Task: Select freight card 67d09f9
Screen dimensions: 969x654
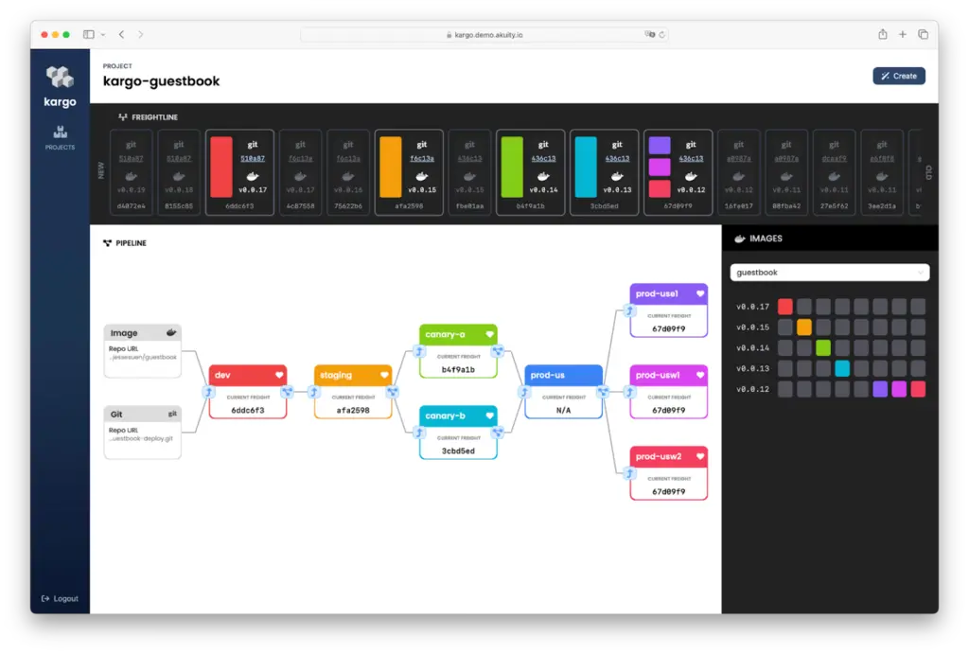Action: tap(678, 172)
